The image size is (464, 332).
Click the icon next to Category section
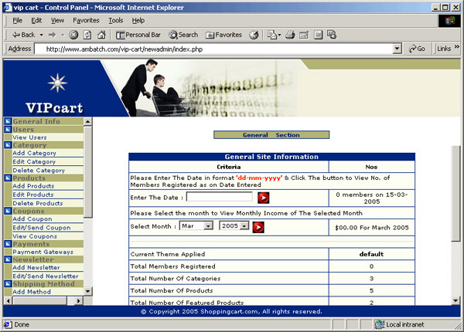[7, 145]
